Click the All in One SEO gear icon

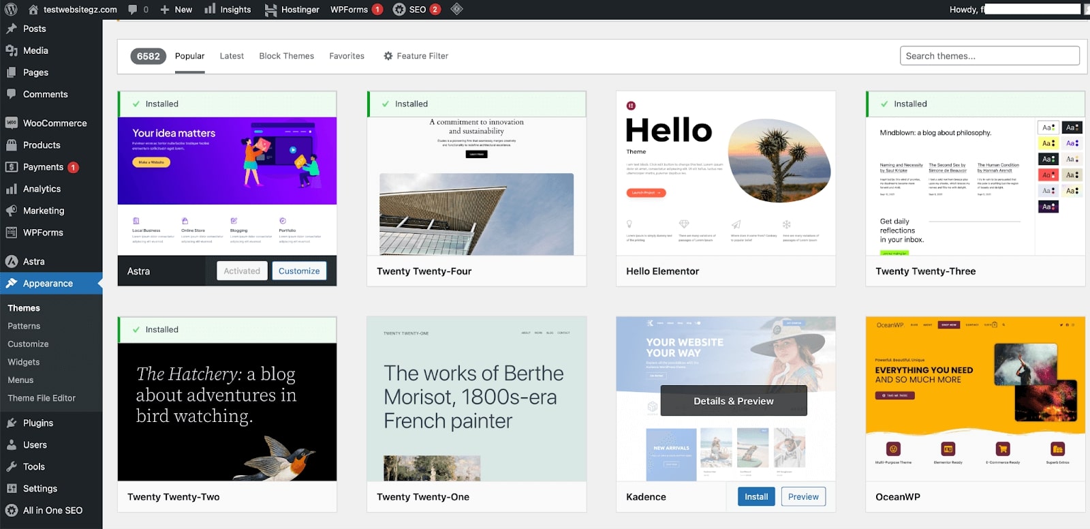[x=12, y=510]
